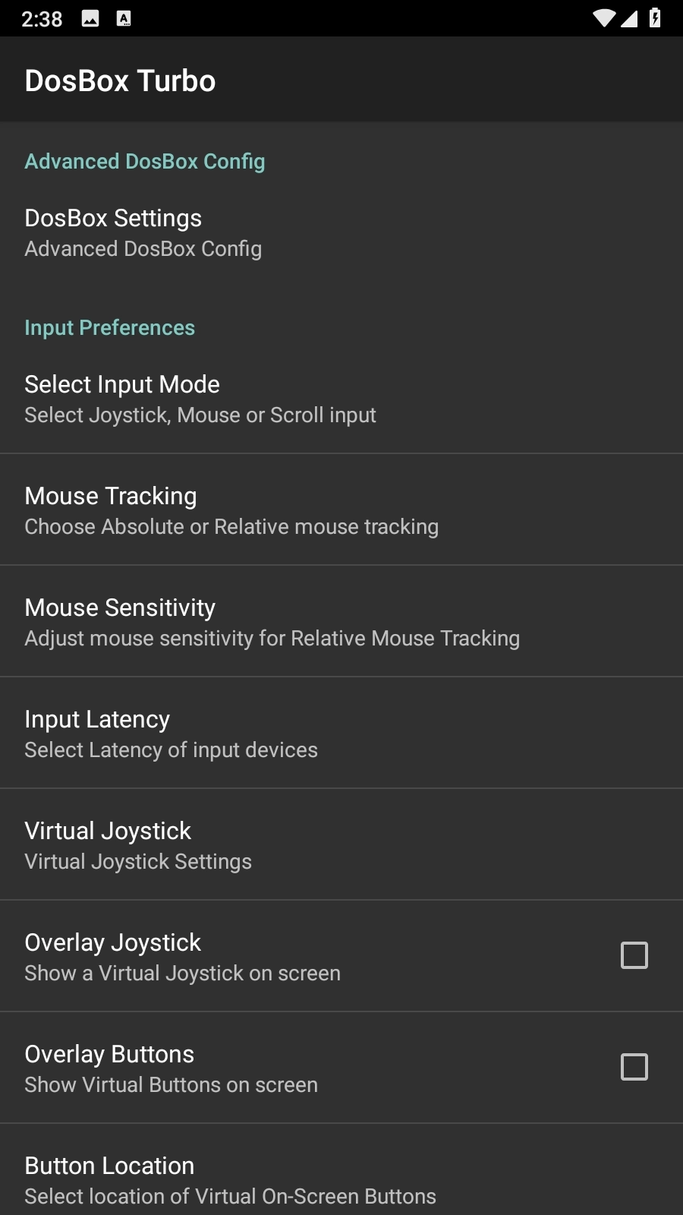Tap 'Show a Virtual Joystick on screen' text
The image size is (683, 1215).
[182, 974]
